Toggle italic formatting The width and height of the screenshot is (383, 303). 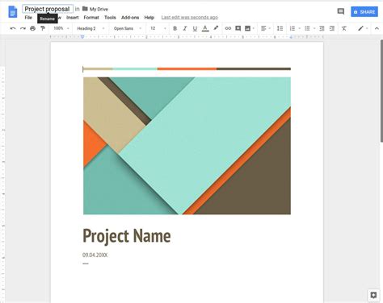point(185,28)
